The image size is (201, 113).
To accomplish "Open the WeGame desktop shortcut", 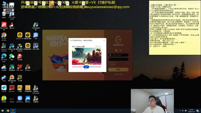I will [28, 68].
